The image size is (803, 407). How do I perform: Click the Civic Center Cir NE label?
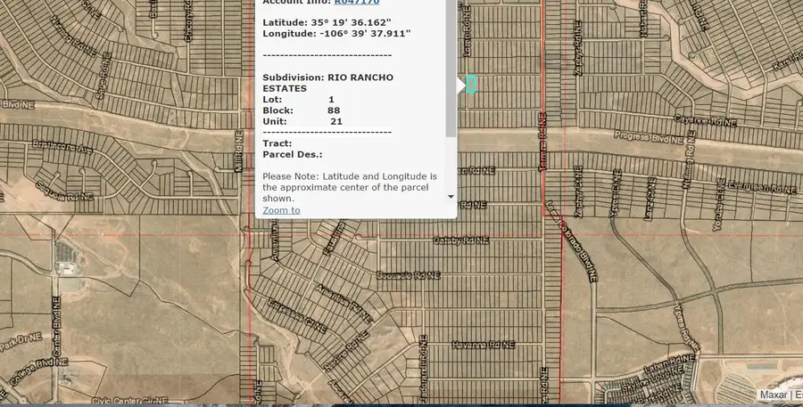click(x=129, y=401)
